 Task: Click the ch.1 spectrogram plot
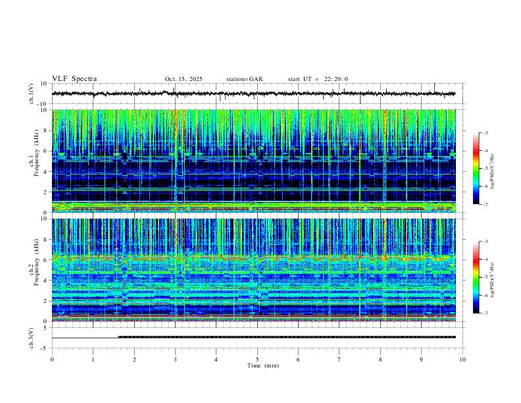(254, 161)
